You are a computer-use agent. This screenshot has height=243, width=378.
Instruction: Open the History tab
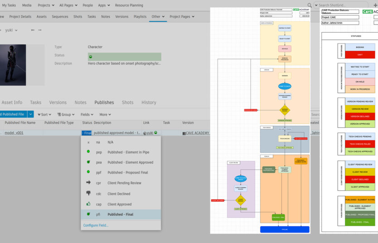pyautogui.click(x=149, y=102)
